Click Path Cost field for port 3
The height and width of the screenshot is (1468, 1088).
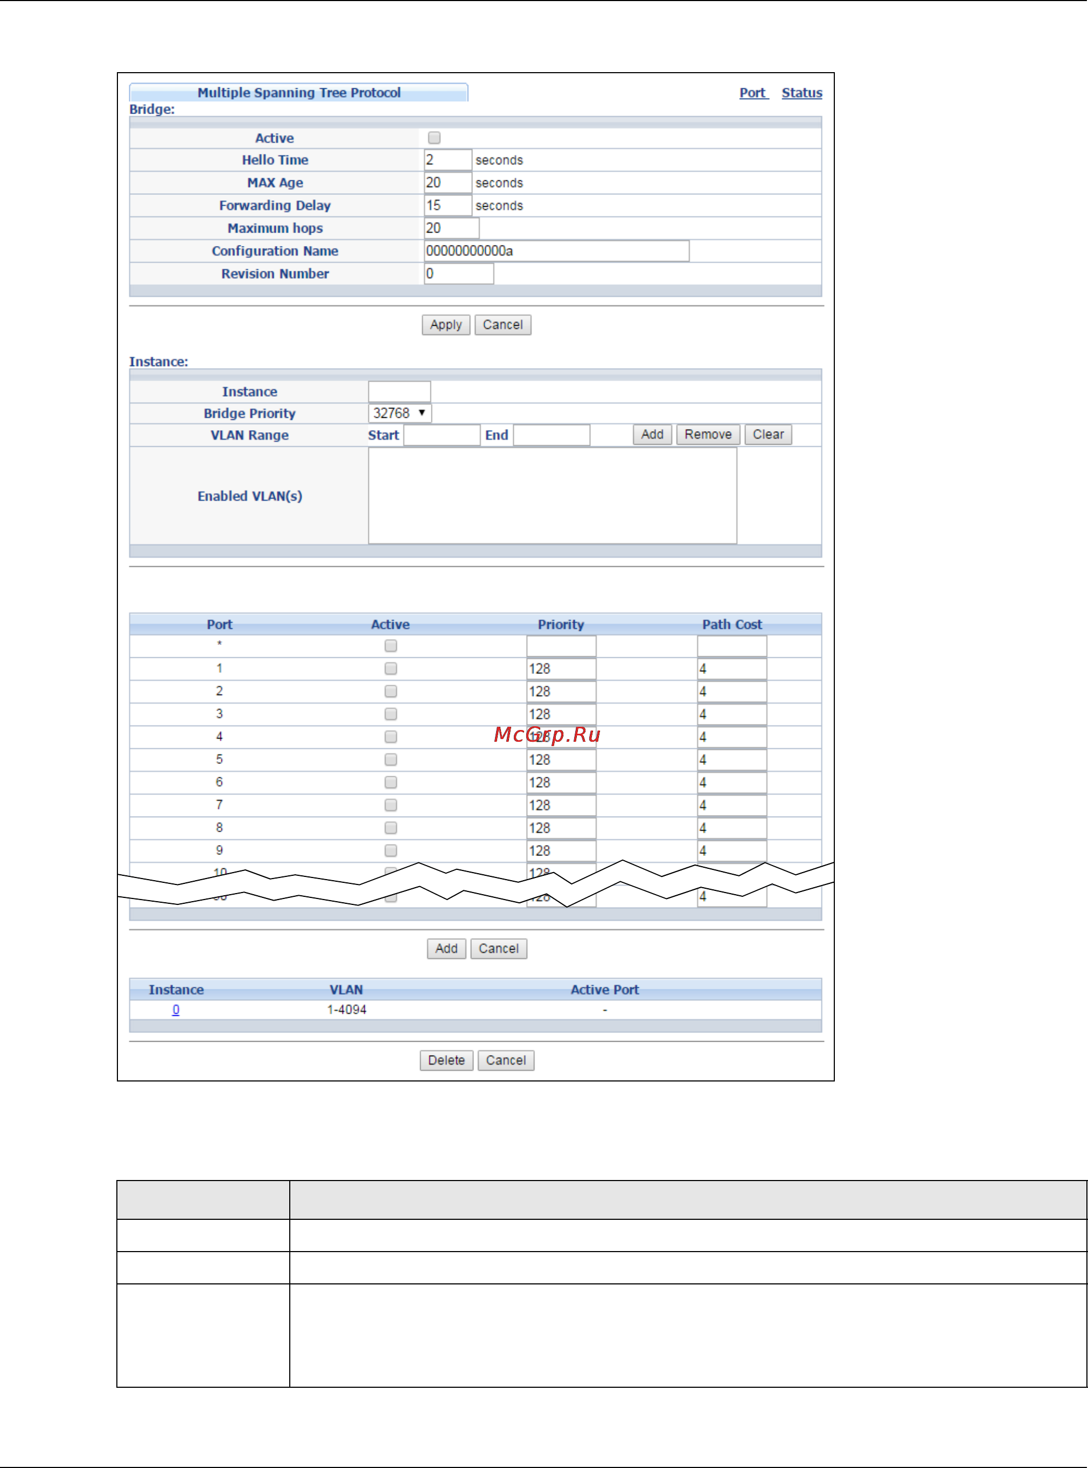pos(731,714)
